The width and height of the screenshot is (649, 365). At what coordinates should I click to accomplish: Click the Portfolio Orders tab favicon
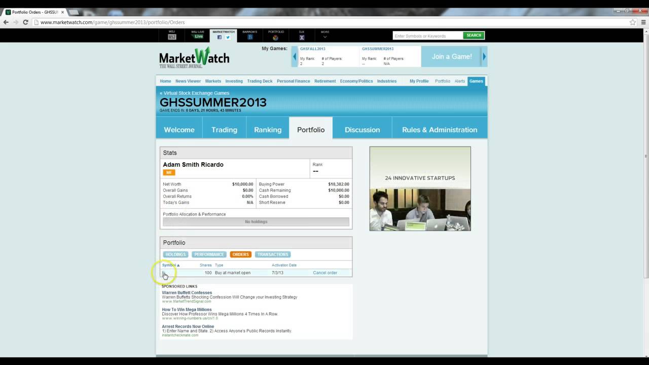click(x=8, y=12)
